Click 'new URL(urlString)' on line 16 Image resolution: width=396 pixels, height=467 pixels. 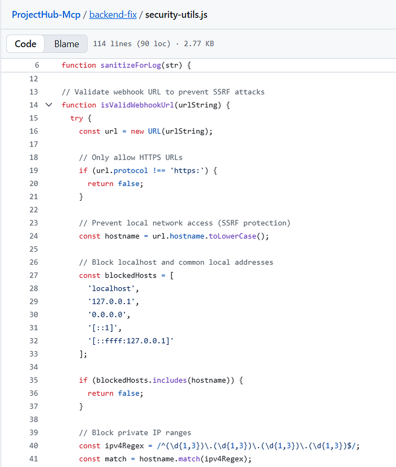pos(171,131)
